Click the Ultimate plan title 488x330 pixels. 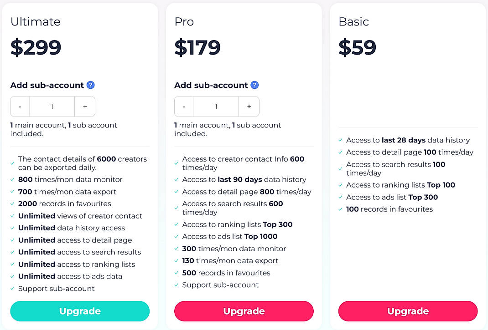(x=36, y=22)
